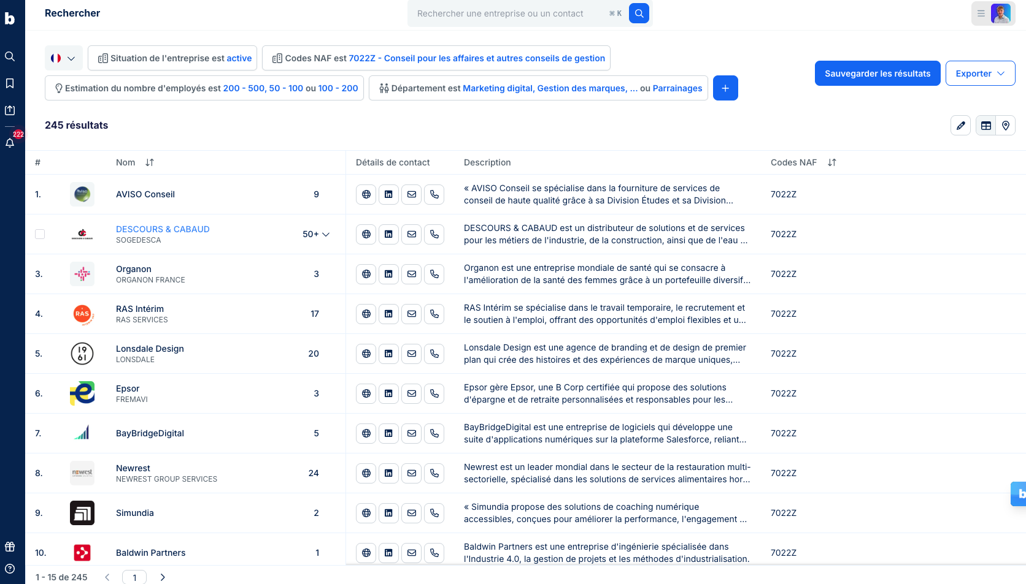Go to next results page arrow
Image resolution: width=1026 pixels, height=584 pixels.
(x=163, y=577)
